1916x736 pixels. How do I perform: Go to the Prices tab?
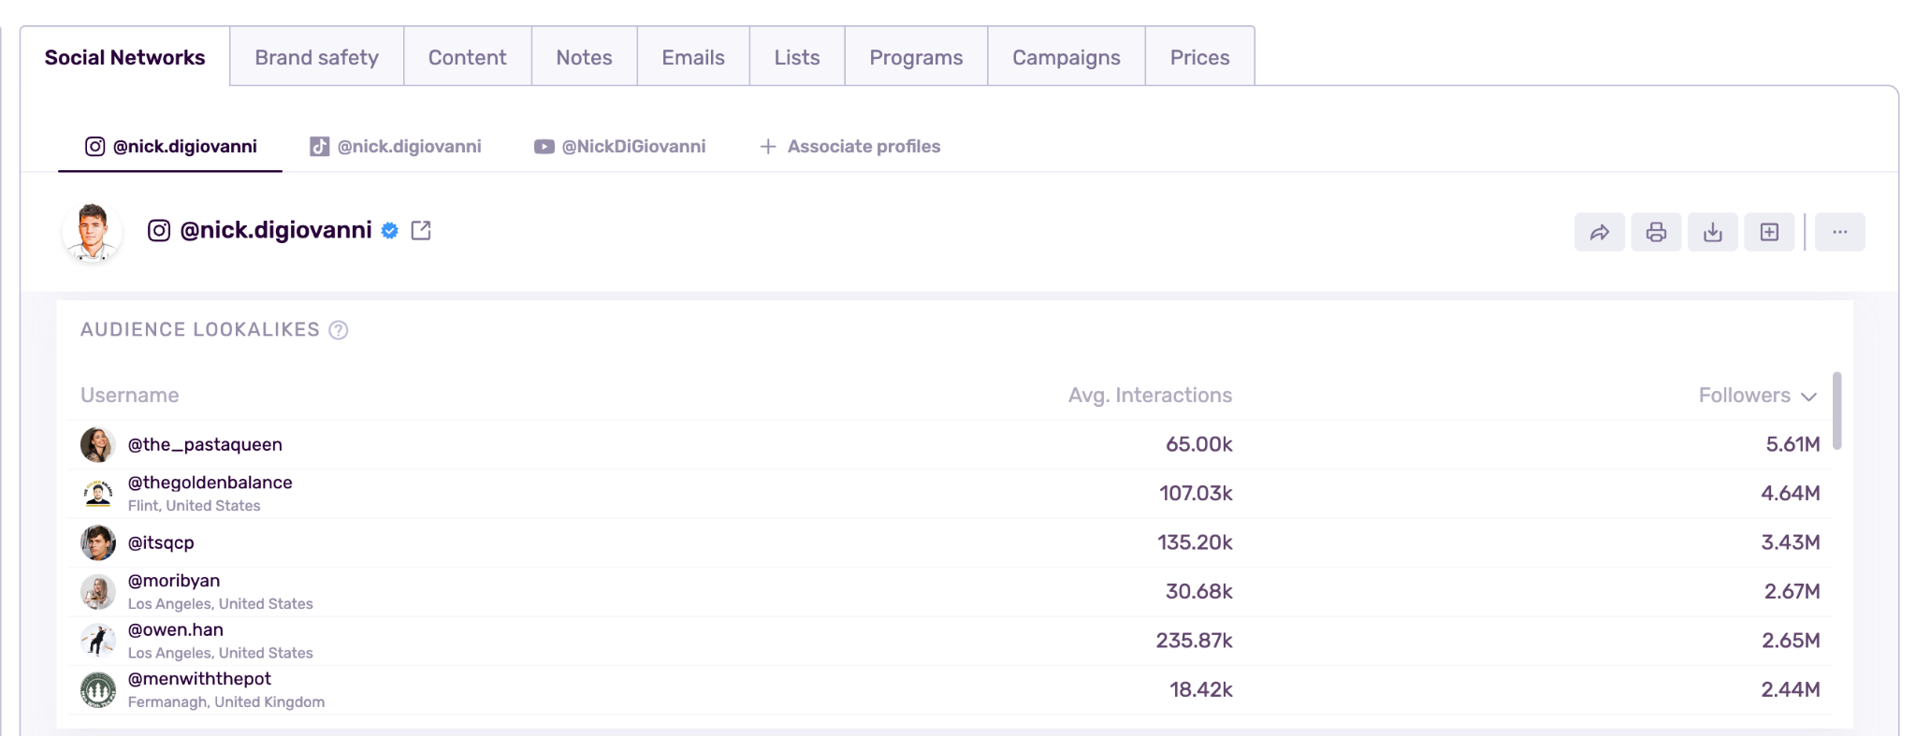[x=1199, y=57]
